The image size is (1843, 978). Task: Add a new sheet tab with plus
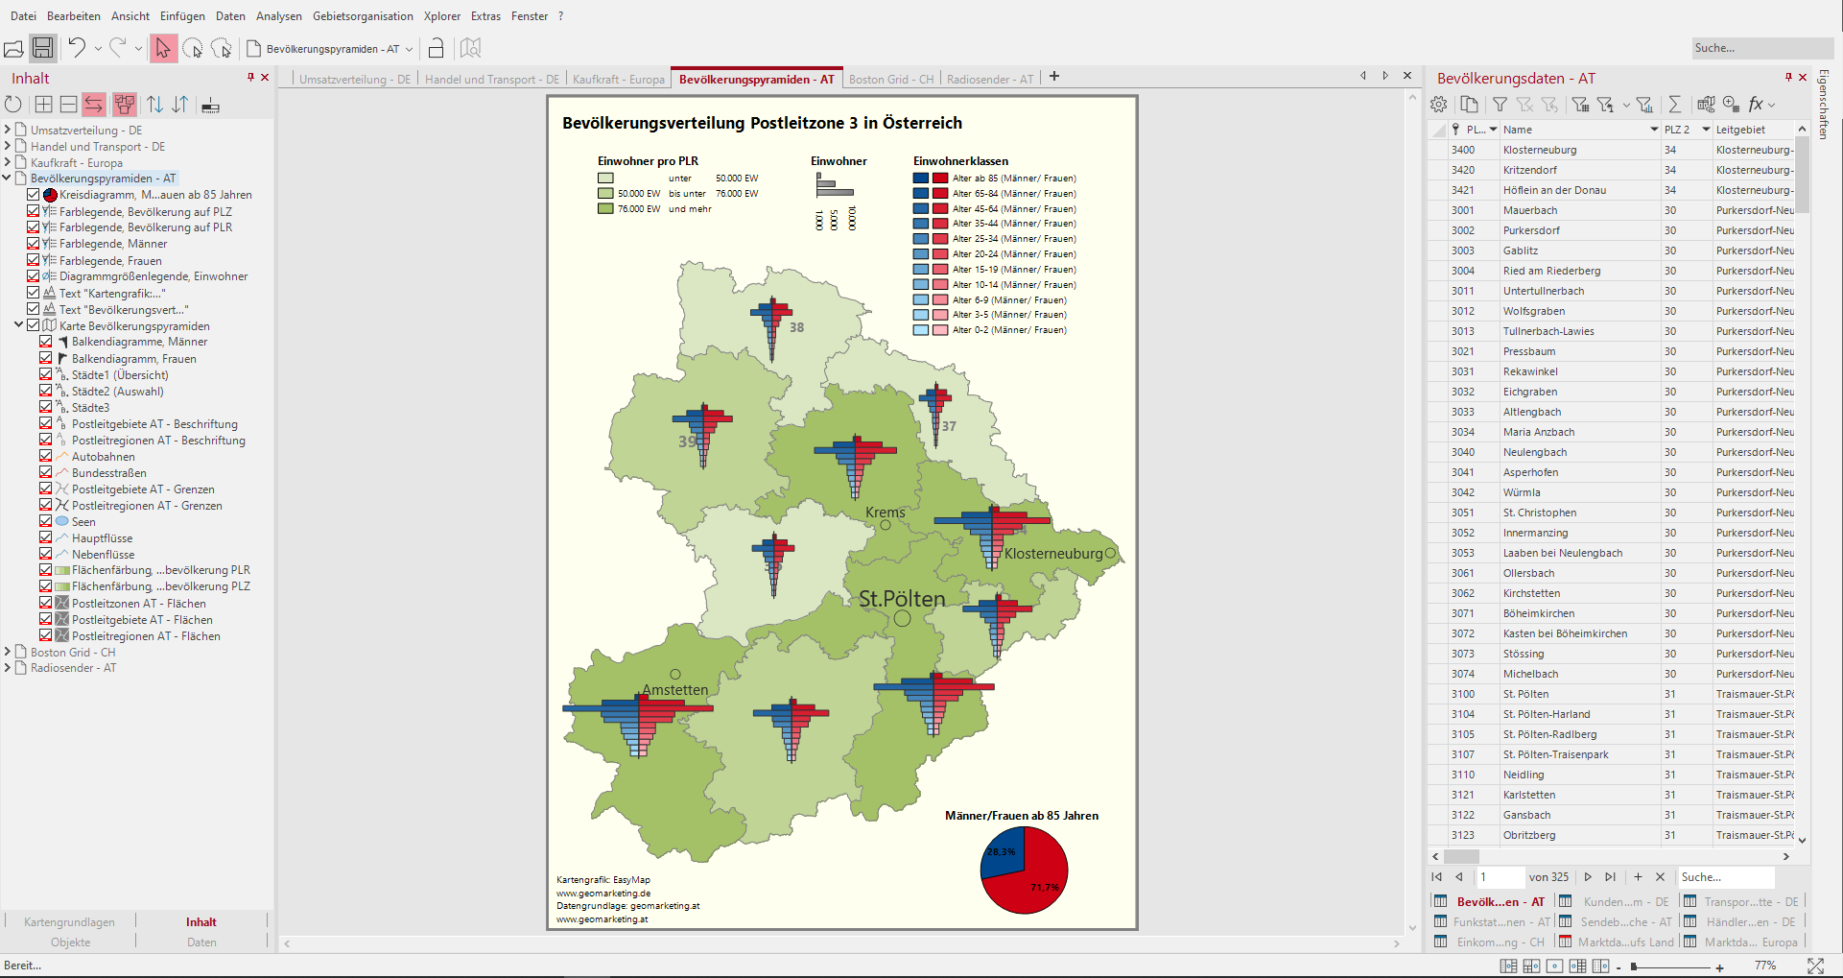(x=1054, y=77)
